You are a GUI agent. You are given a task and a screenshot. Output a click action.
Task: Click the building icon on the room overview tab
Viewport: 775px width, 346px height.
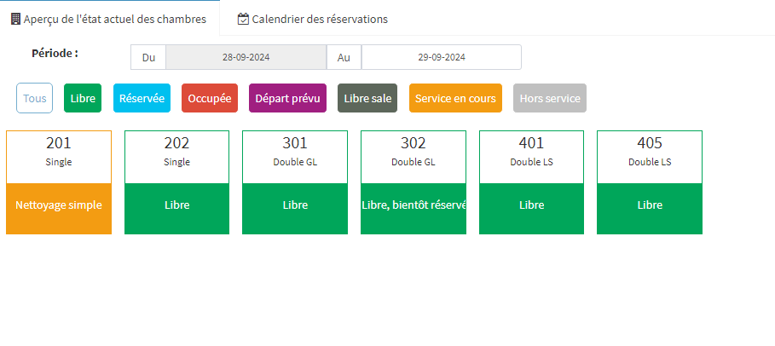pos(15,19)
